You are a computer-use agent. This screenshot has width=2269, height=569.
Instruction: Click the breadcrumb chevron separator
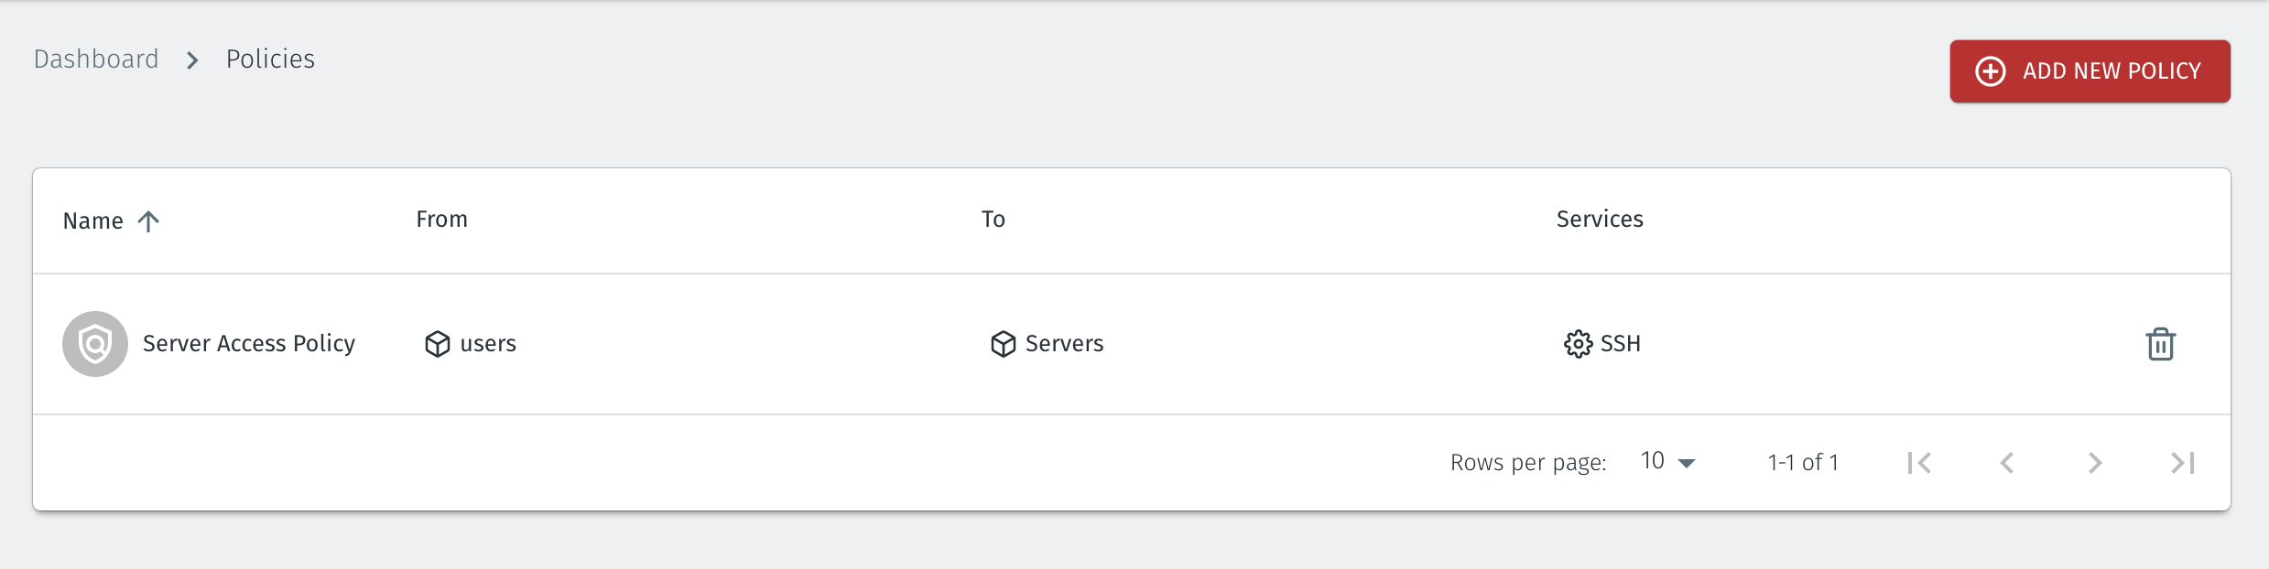coord(192,60)
